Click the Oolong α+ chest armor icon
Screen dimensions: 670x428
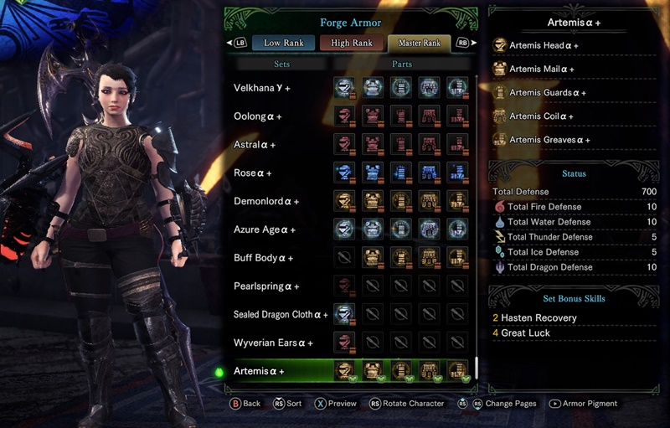click(373, 116)
